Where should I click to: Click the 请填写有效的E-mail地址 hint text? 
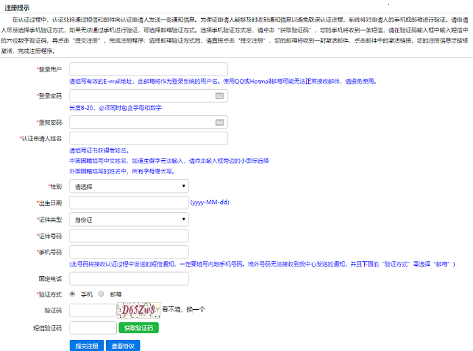coord(223,82)
